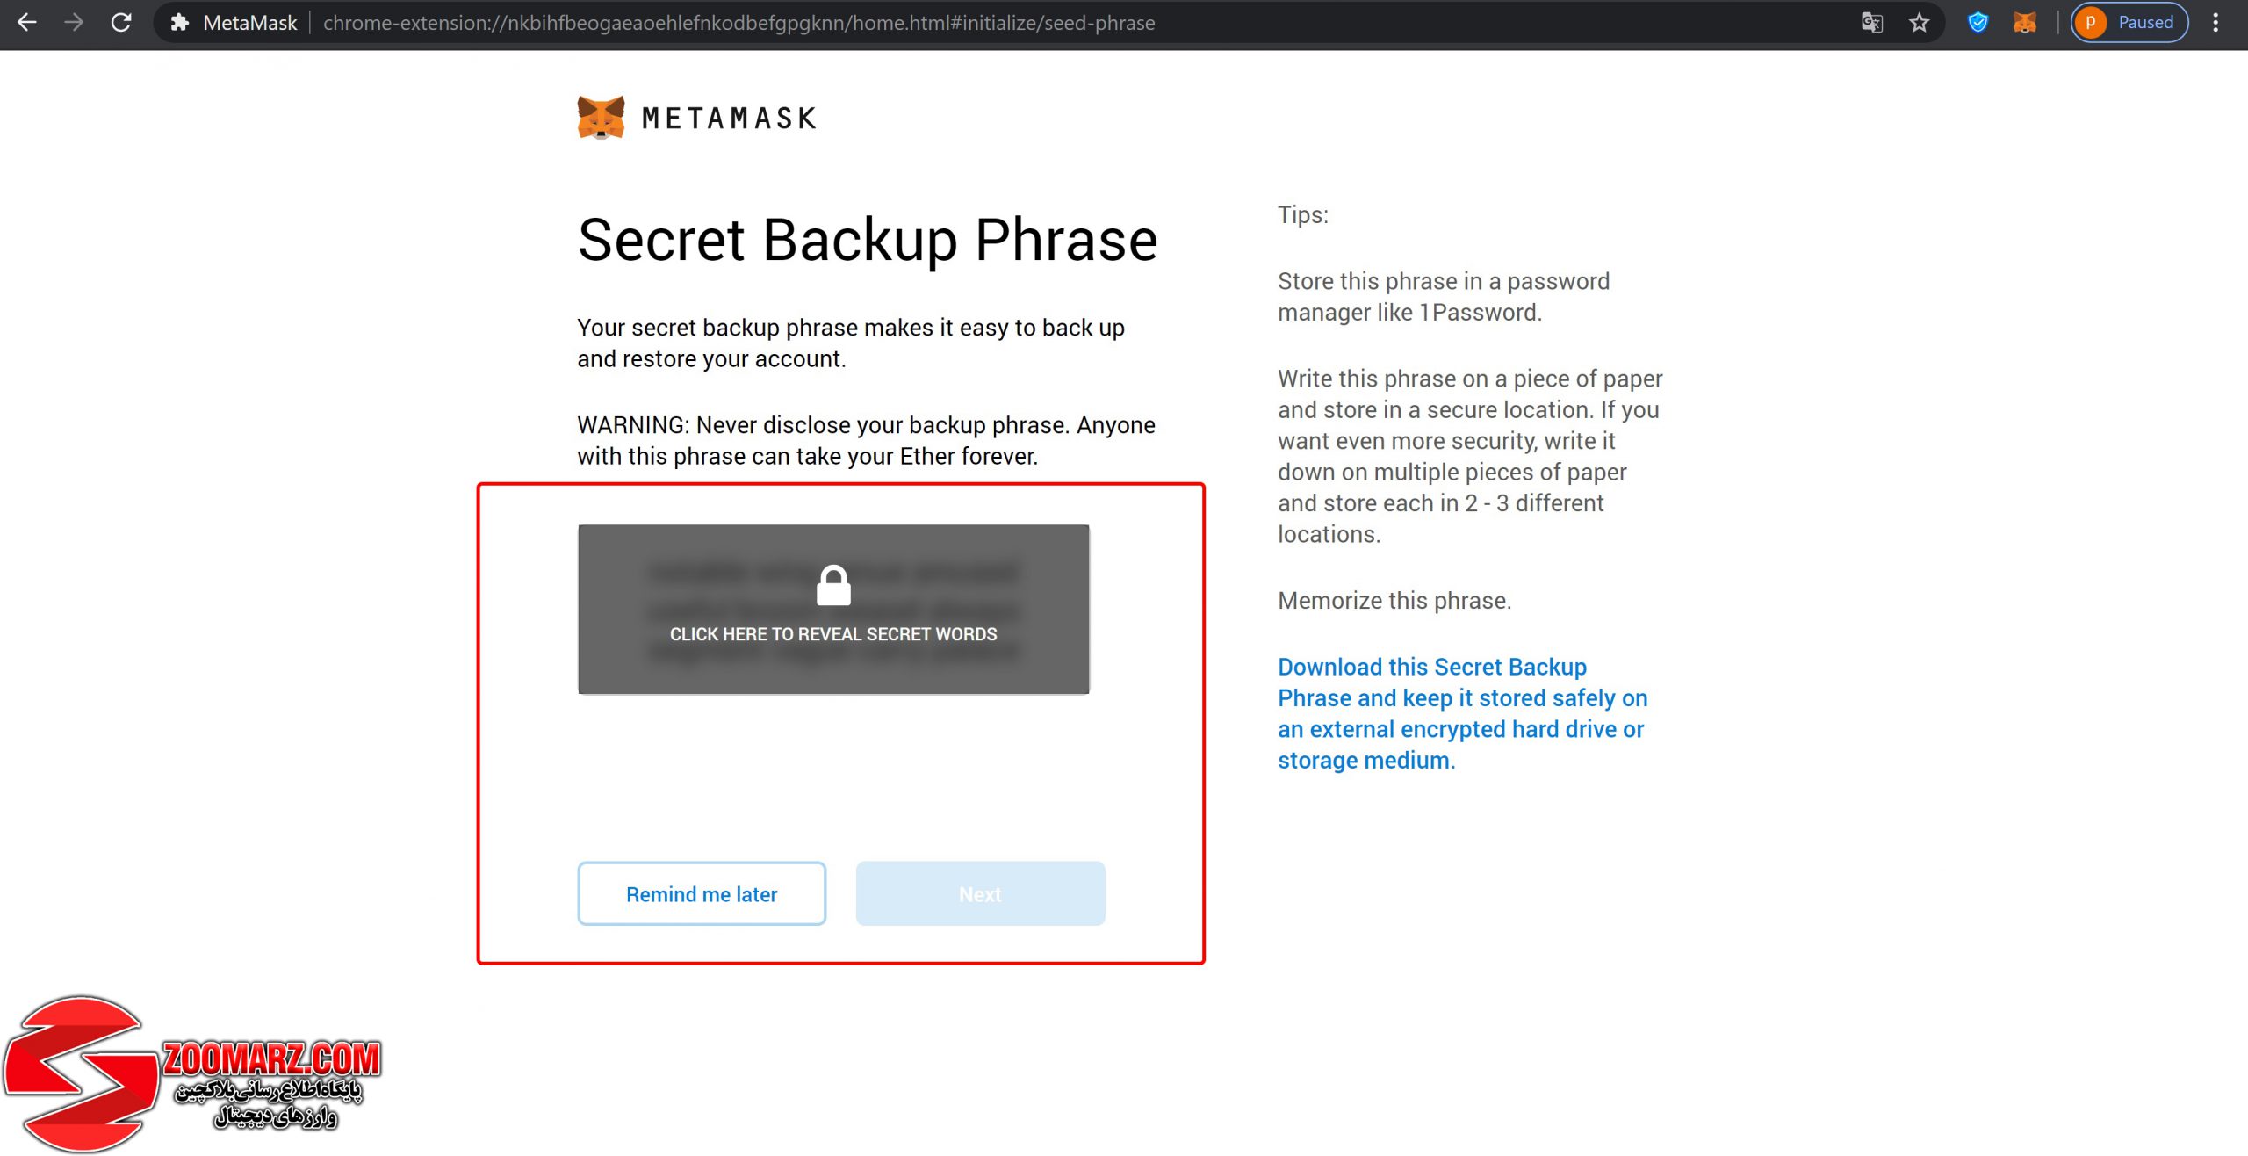The width and height of the screenshot is (2248, 1156).
Task: Reload the MetaMask page
Action: 121,23
